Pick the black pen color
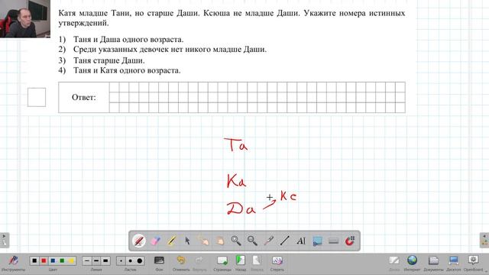The image size is (489, 275). 34,260
